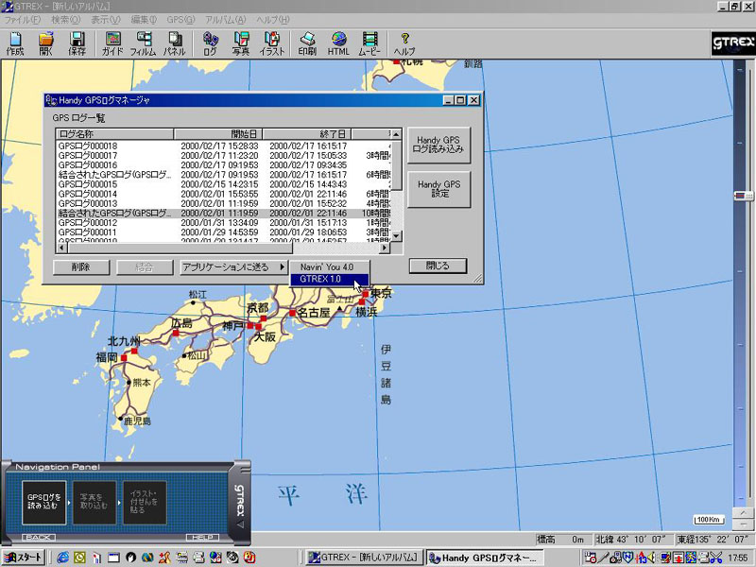
Task: Click the 作成 (New) toolbar icon
Action: (x=15, y=43)
